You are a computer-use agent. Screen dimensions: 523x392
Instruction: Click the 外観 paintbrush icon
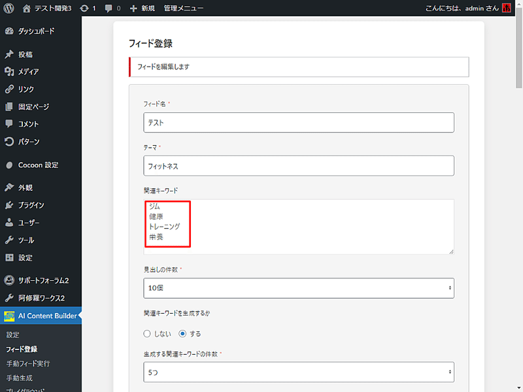(9, 188)
